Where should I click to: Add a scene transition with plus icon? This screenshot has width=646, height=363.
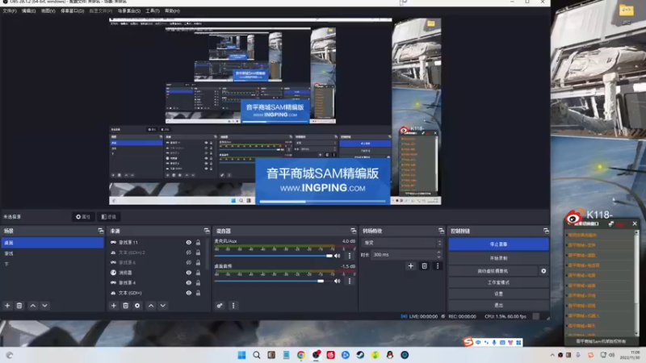(x=410, y=266)
